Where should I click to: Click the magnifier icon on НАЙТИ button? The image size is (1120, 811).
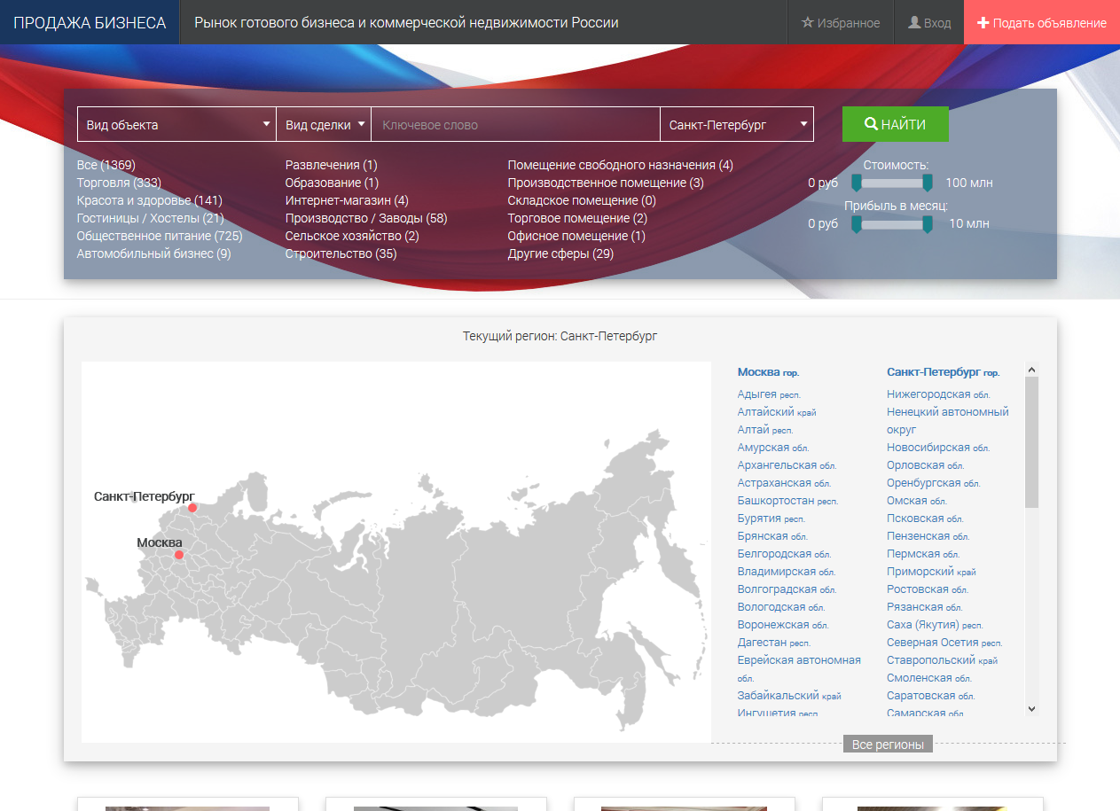871,125
